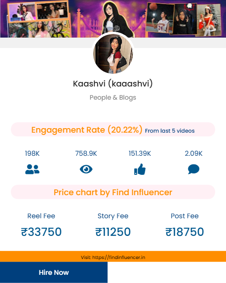Click the eye views icon
The height and width of the screenshot is (283, 226).
tap(86, 169)
